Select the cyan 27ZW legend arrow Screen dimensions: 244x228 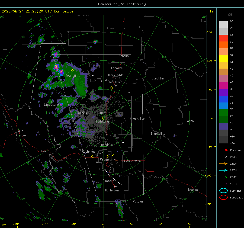click(x=223, y=171)
